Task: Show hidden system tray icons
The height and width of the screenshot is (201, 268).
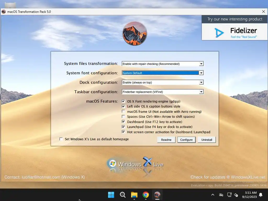Action: coord(213,195)
